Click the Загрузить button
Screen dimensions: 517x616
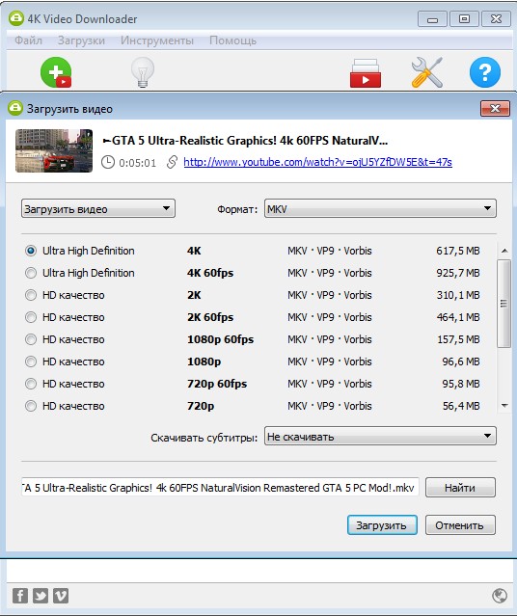(382, 525)
